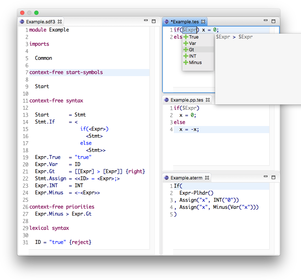This screenshot has width=301, height=280.
Task: Click 'Expr.Minus' on line 24
Action: pos(49,193)
